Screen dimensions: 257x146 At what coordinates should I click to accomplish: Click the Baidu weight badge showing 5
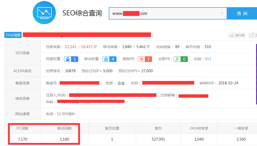[71, 59]
